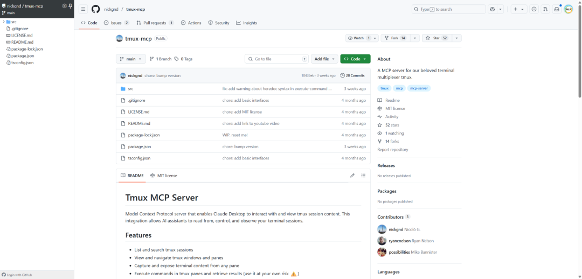This screenshot has height=279, width=582.
Task: Open the notifications inbox icon
Action: (x=556, y=9)
